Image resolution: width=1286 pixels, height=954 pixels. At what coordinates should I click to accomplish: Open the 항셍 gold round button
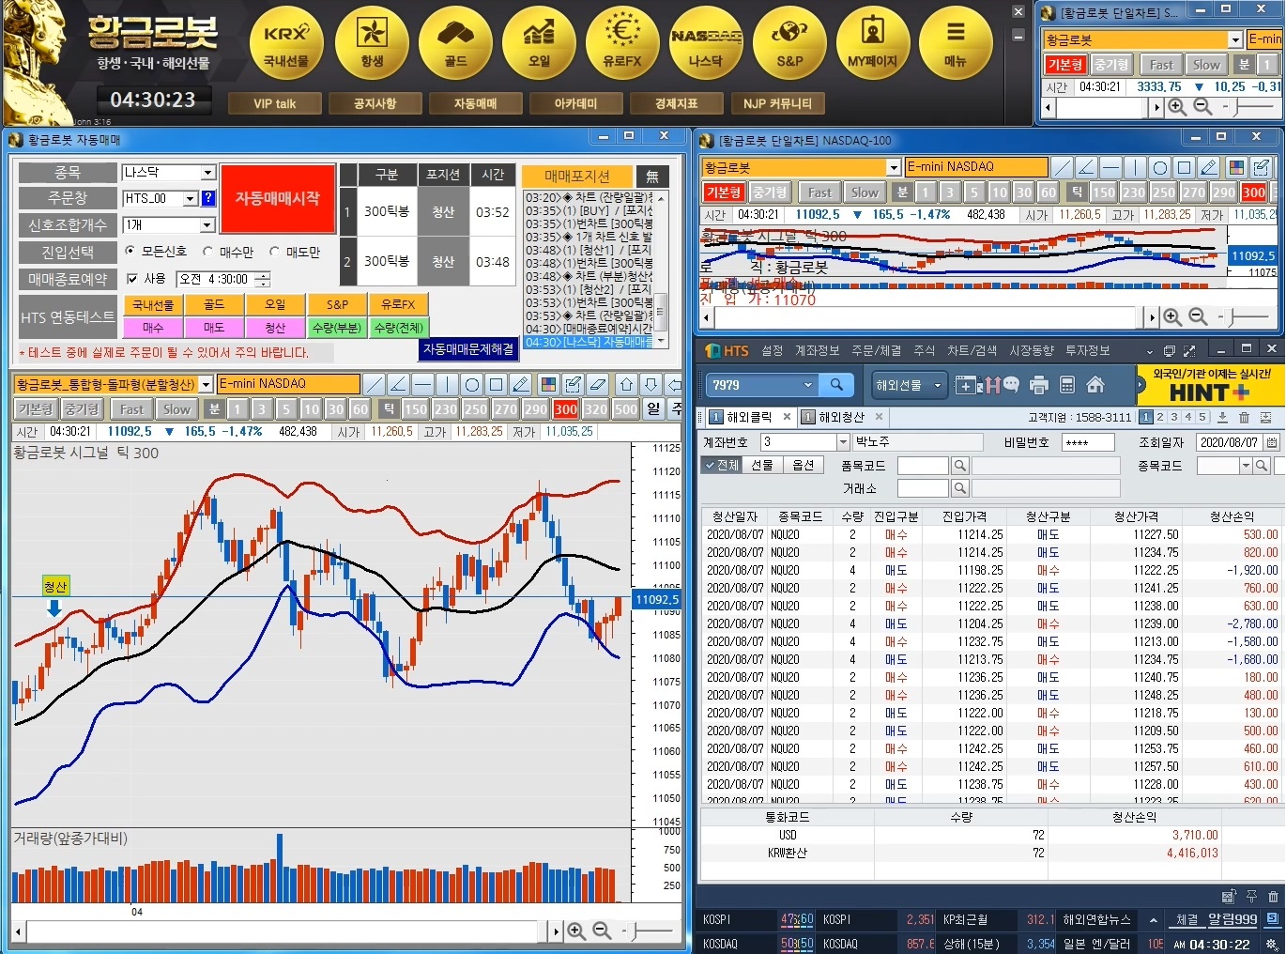tap(372, 43)
